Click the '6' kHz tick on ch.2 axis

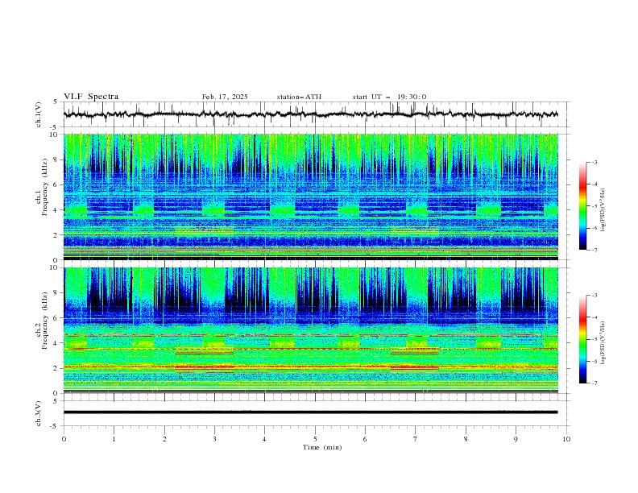tap(57, 317)
